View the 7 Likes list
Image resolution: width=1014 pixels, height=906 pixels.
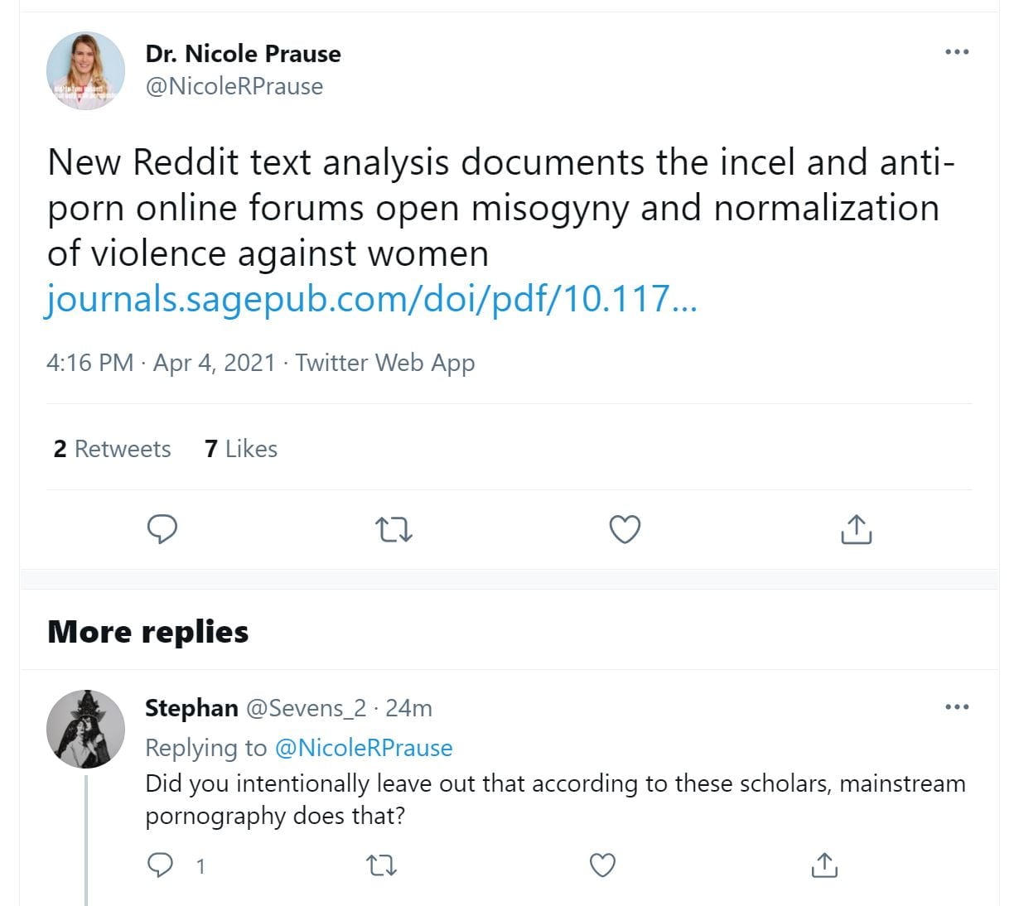pyautogui.click(x=241, y=449)
